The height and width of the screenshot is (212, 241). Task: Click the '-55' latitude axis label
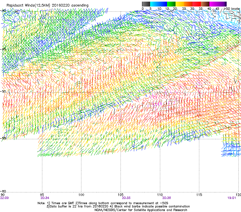[3, 138]
